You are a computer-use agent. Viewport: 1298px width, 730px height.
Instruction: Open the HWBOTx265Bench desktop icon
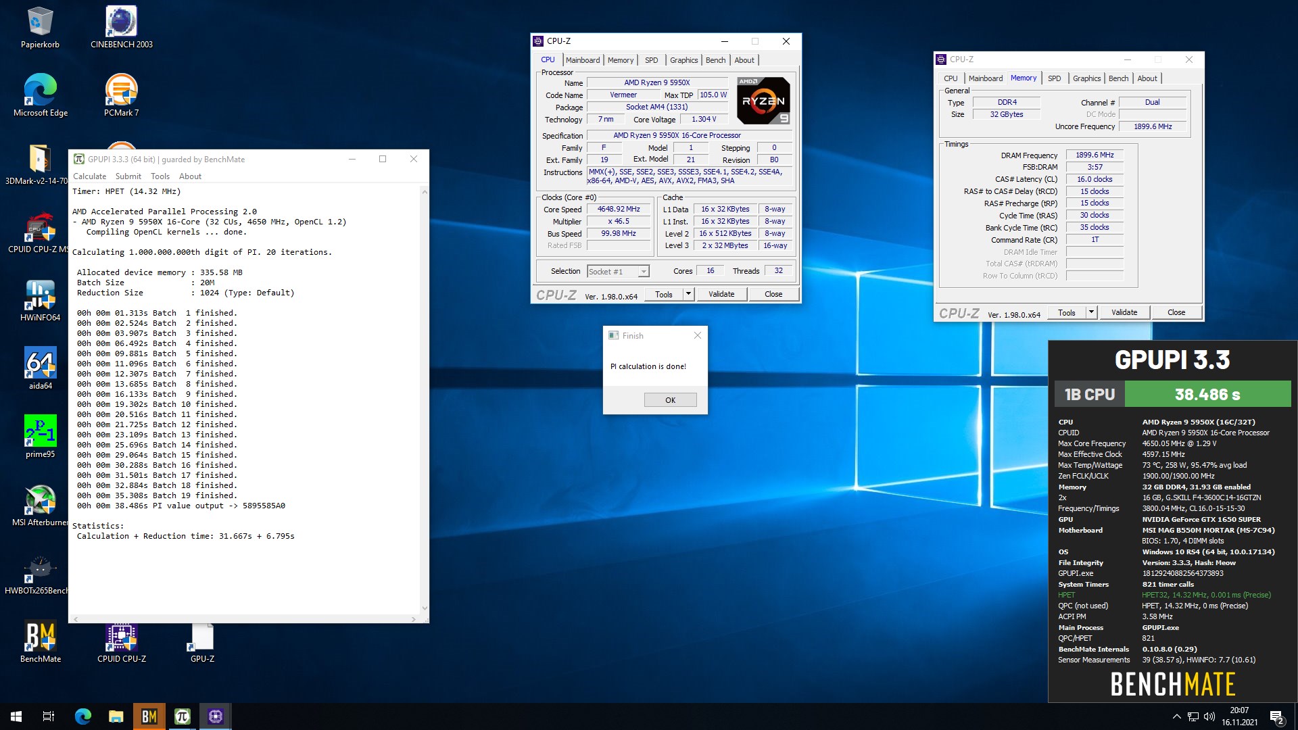click(x=37, y=574)
